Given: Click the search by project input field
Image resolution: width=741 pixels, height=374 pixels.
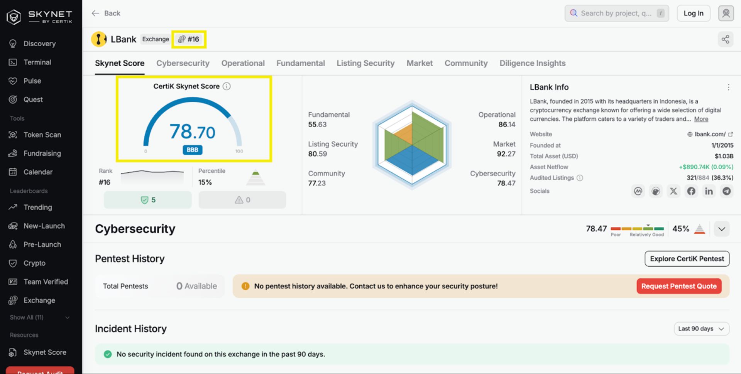Looking at the screenshot, I should (616, 13).
